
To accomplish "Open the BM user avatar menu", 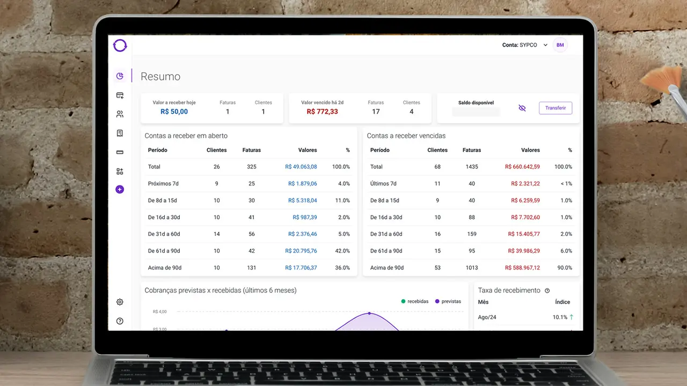I will (560, 45).
